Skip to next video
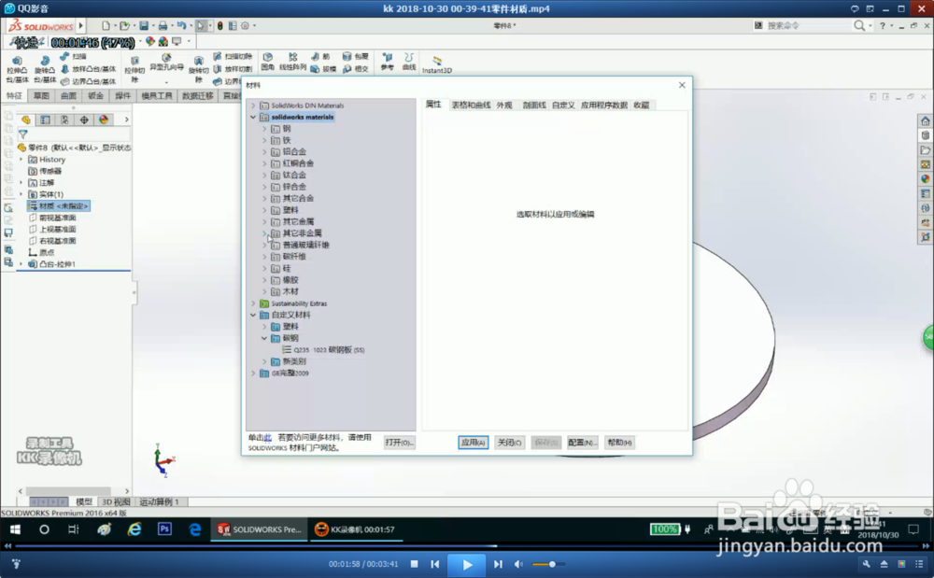 tap(498, 564)
